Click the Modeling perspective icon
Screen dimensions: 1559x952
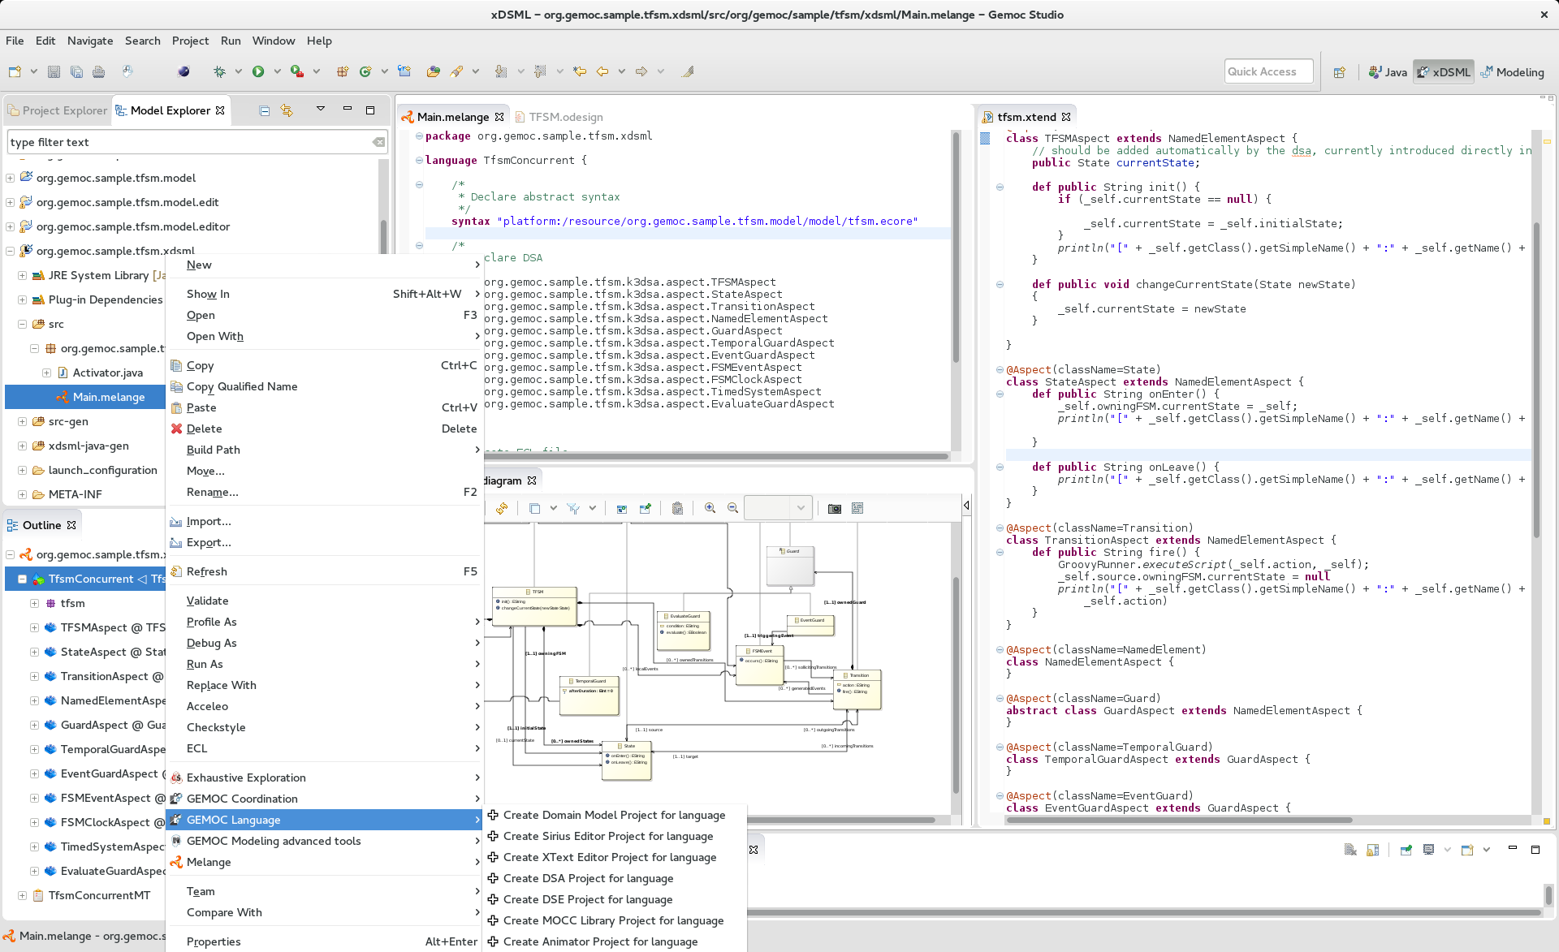pos(1517,72)
